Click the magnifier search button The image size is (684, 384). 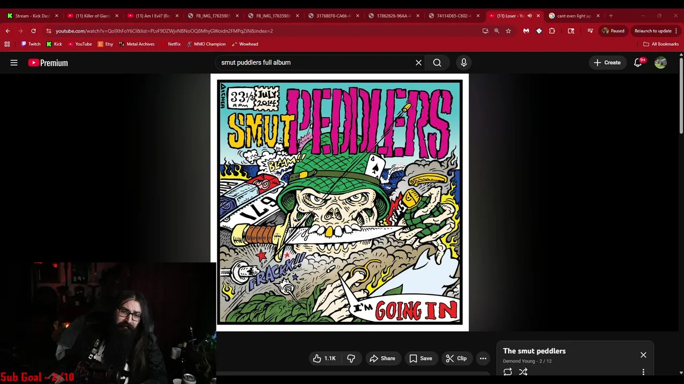click(437, 62)
